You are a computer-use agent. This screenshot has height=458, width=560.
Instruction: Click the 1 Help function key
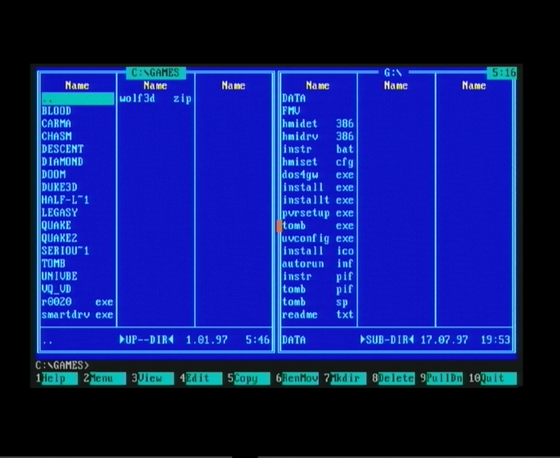tap(56, 378)
